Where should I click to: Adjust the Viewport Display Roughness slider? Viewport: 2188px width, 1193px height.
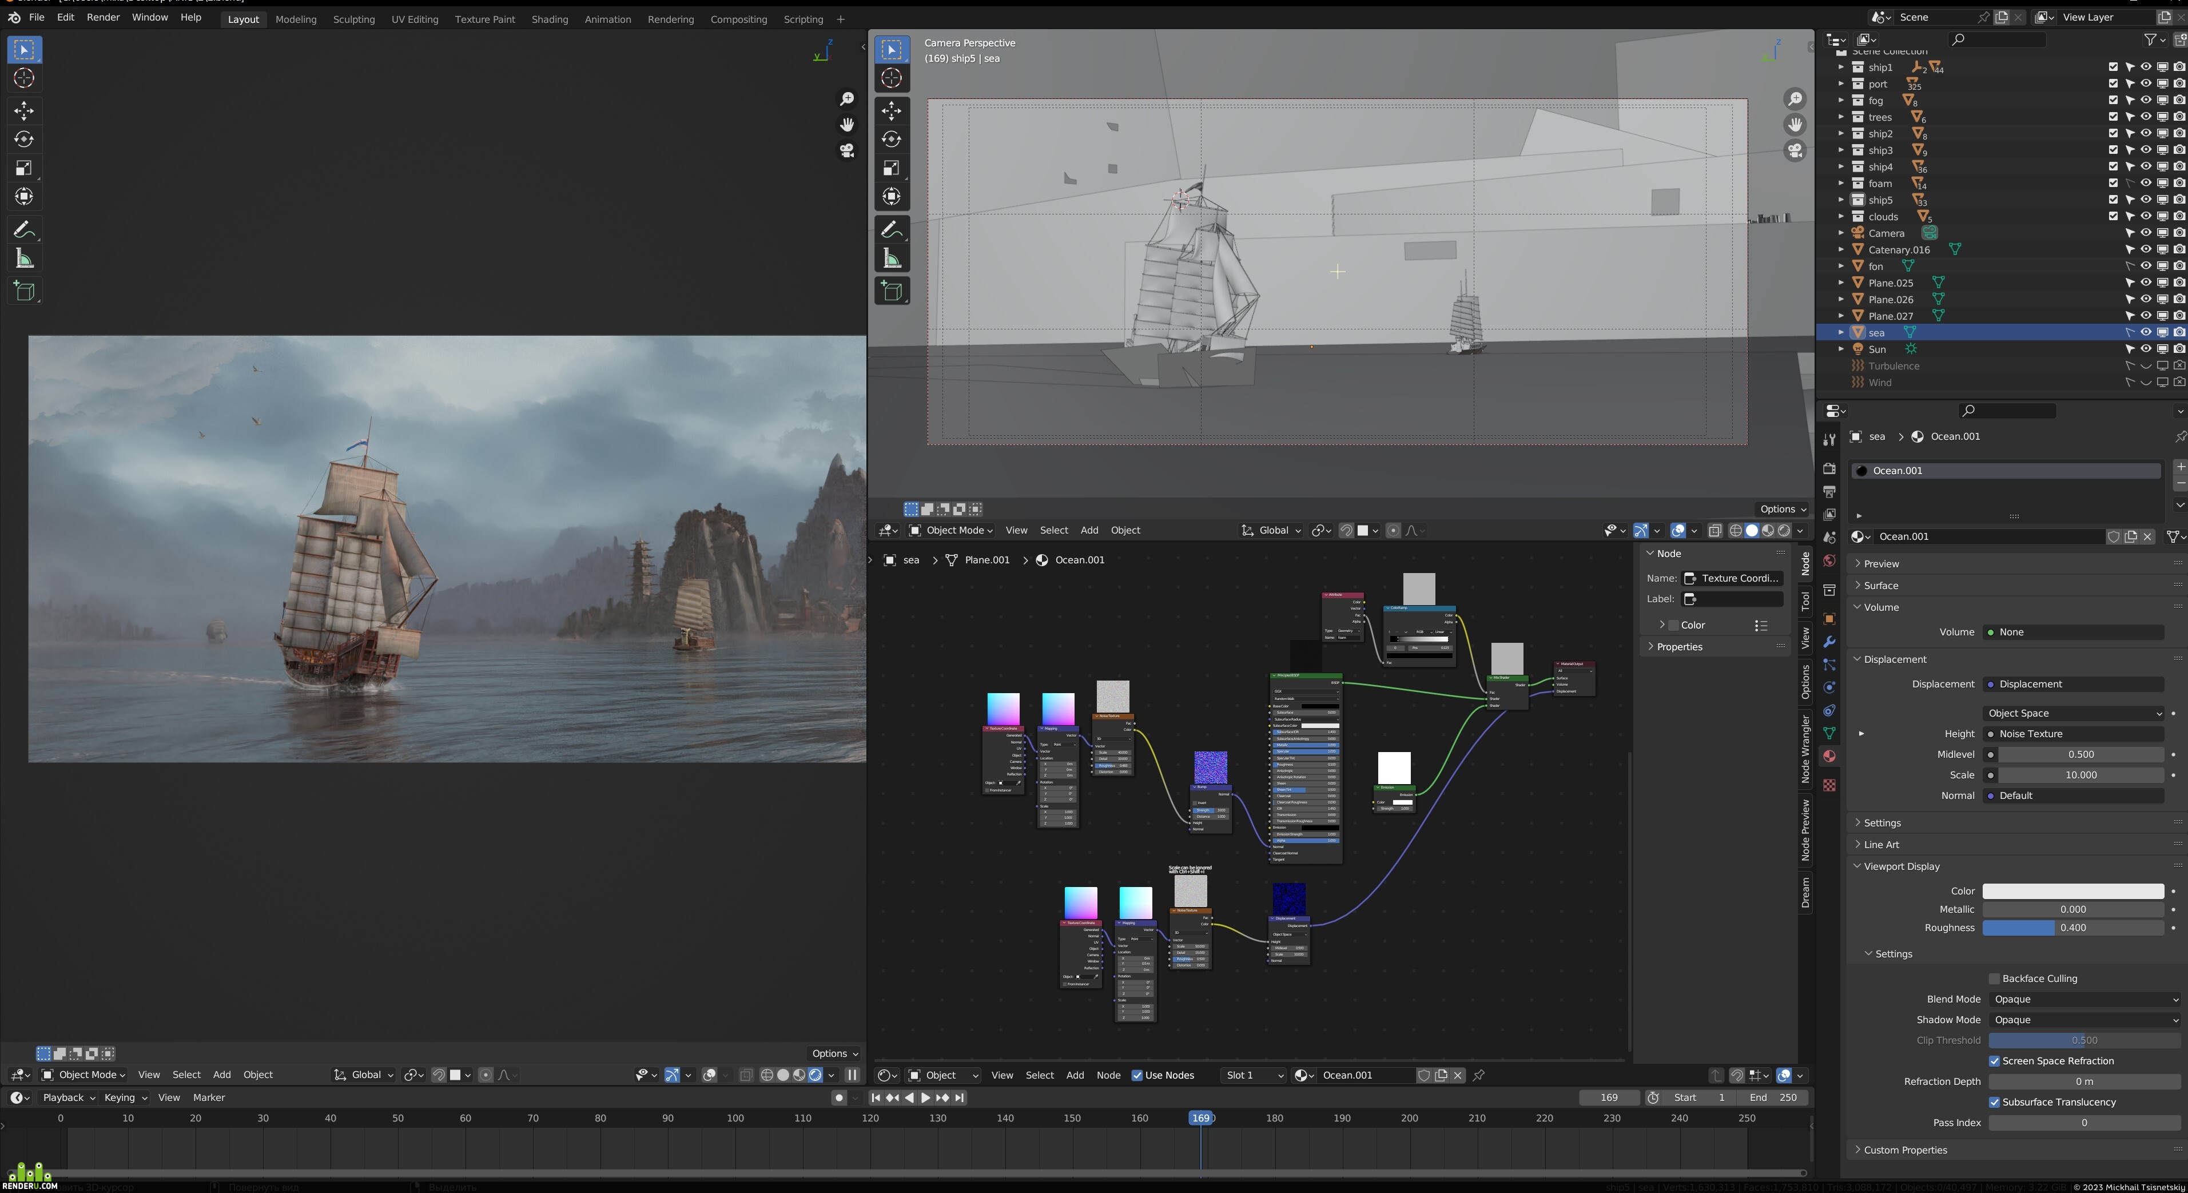(x=2072, y=928)
